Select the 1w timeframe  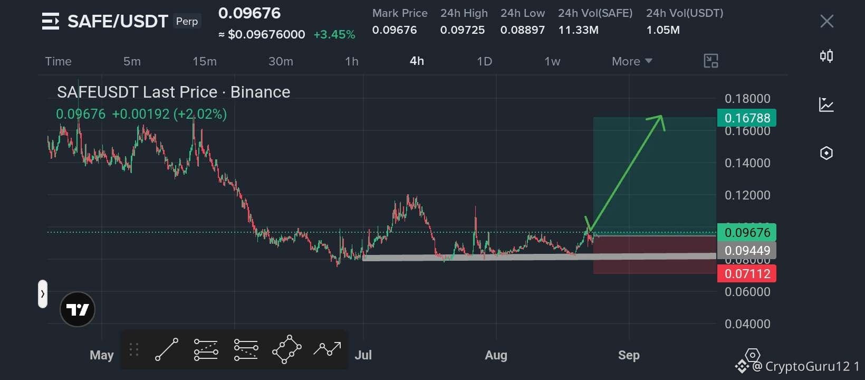(x=552, y=61)
